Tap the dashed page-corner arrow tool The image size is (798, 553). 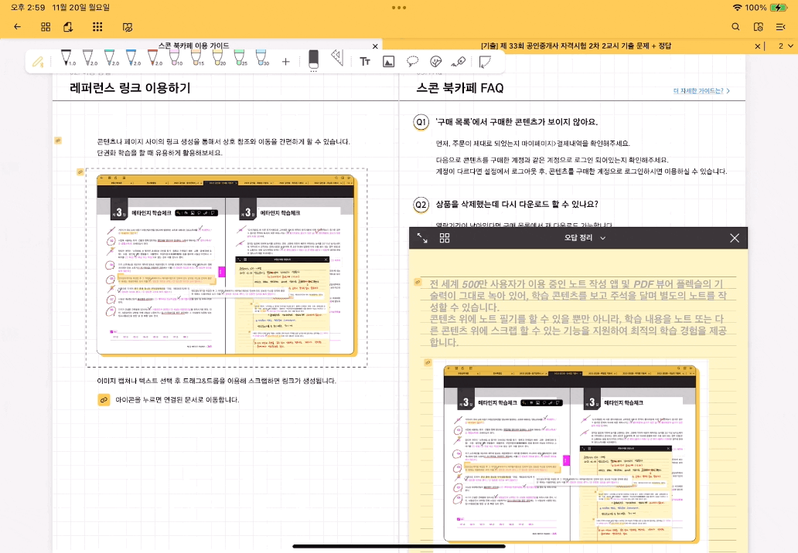pos(485,62)
